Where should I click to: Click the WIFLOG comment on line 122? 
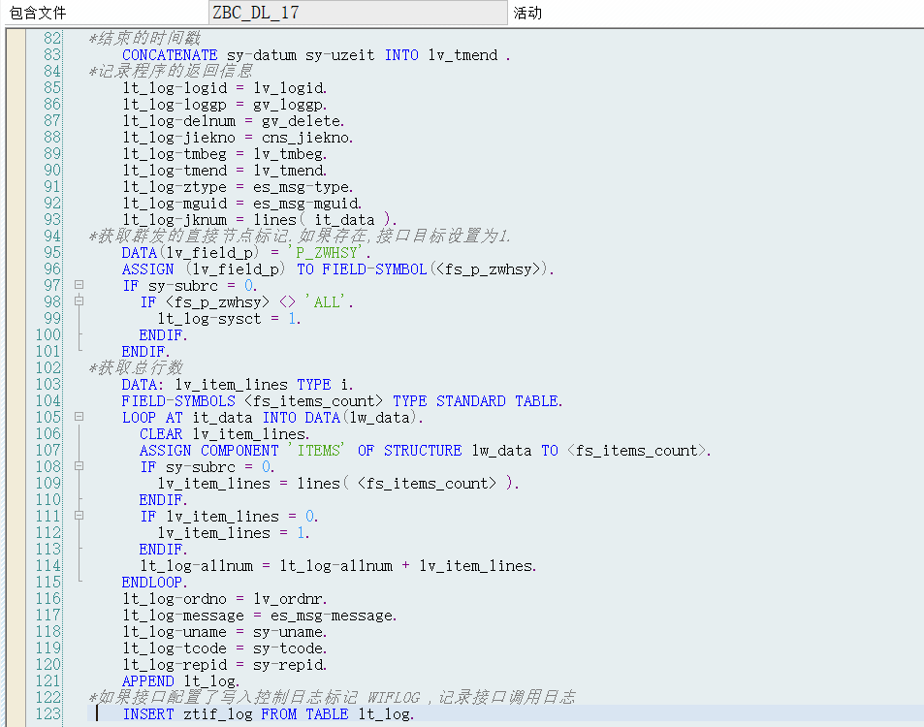332,698
